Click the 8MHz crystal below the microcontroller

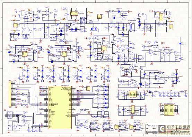[81, 125]
